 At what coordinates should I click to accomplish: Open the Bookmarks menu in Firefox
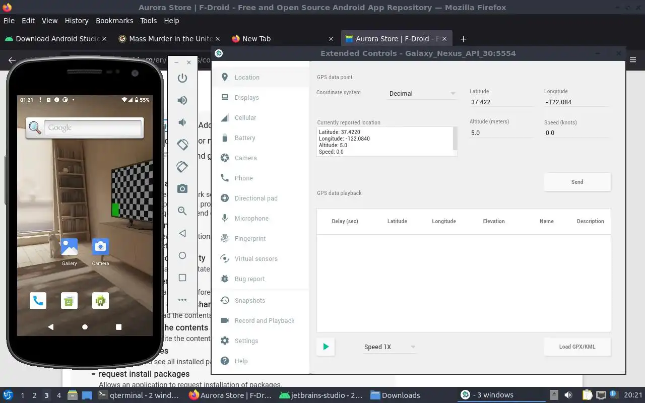(x=114, y=21)
